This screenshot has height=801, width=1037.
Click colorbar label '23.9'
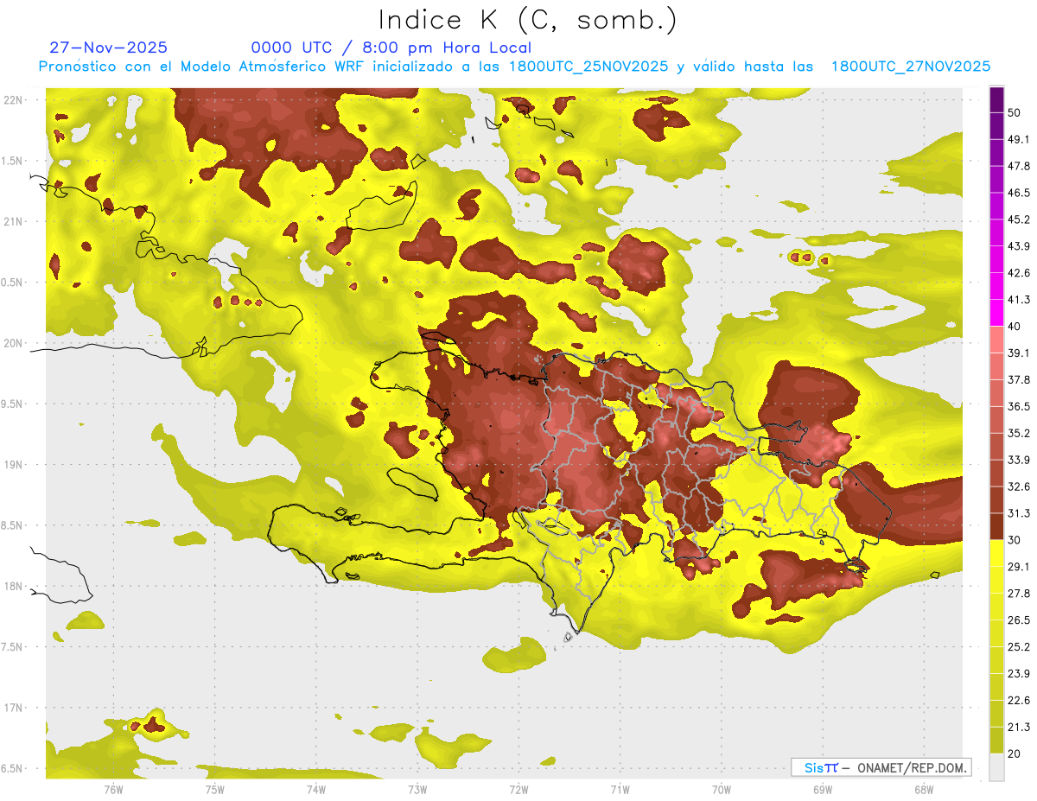[1019, 673]
